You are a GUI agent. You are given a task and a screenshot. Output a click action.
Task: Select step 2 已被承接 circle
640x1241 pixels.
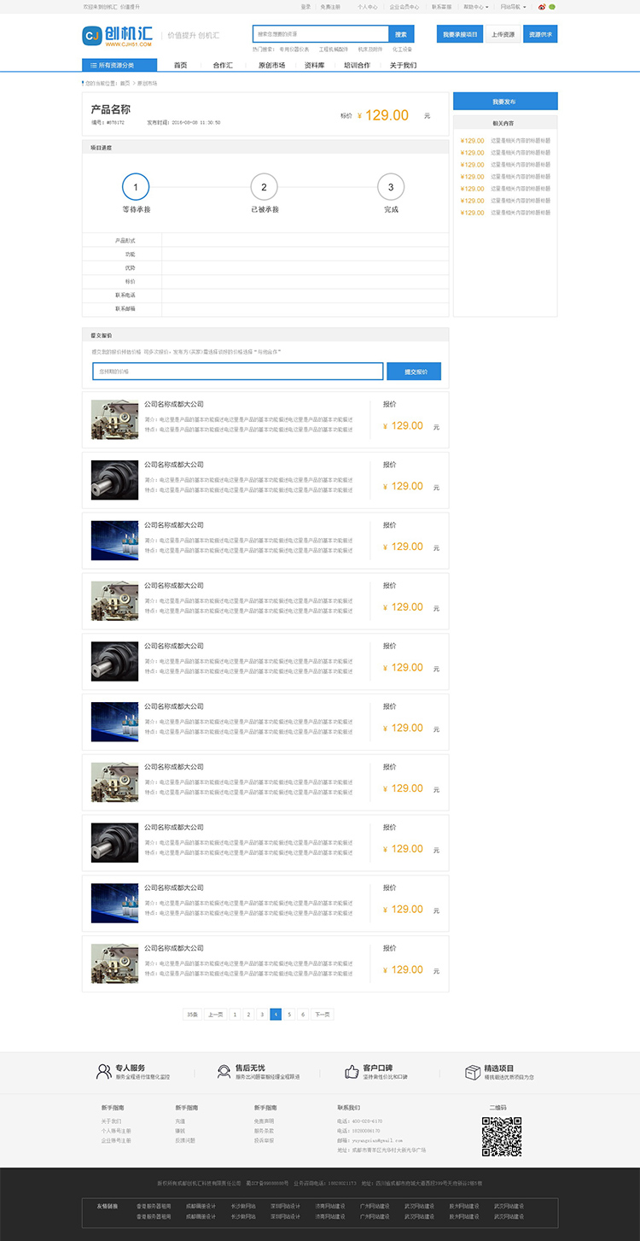pyautogui.click(x=264, y=186)
